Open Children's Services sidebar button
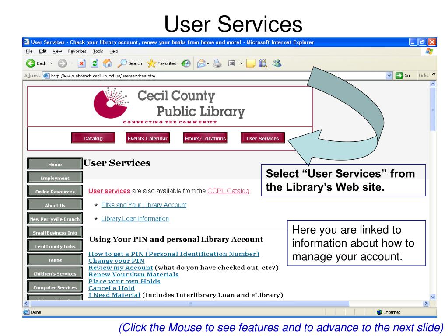Image resolution: width=448 pixels, height=336 pixels. (55, 274)
